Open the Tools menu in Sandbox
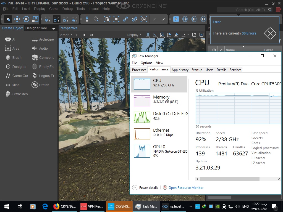The height and width of the screenshot is (212, 283). tap(80, 9)
